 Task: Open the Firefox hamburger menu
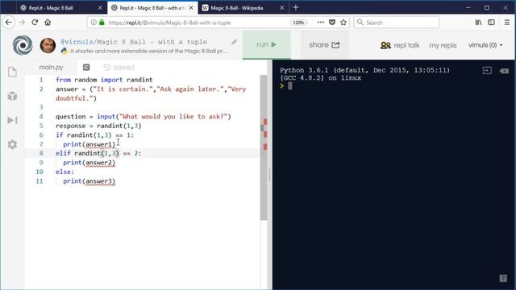507,23
